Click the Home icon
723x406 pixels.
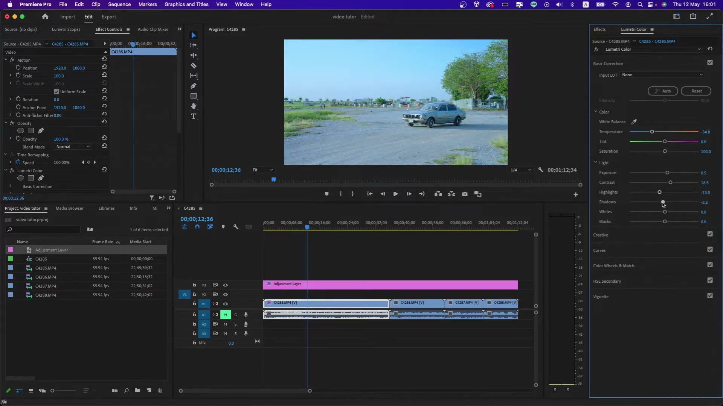[x=45, y=17]
